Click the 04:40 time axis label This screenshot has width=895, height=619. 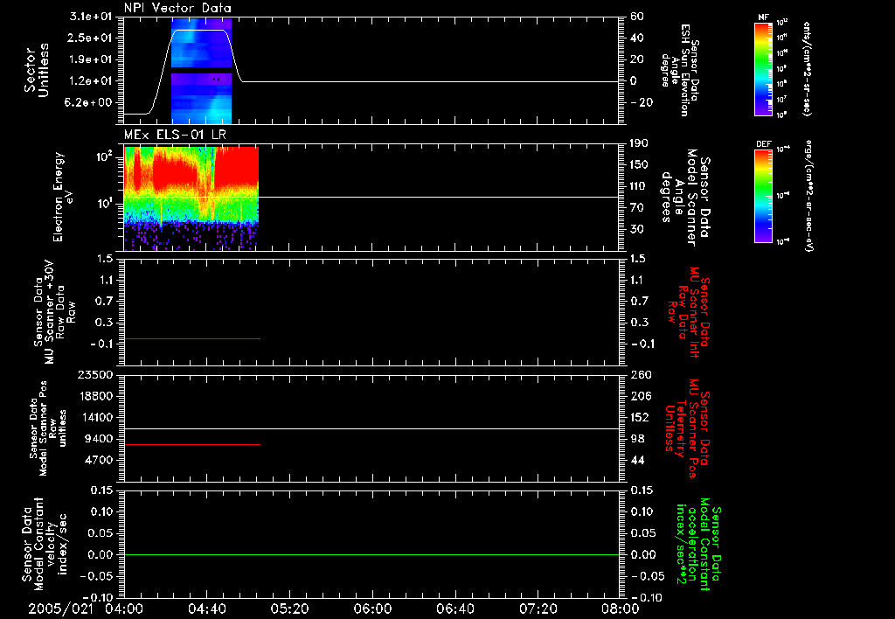206,609
